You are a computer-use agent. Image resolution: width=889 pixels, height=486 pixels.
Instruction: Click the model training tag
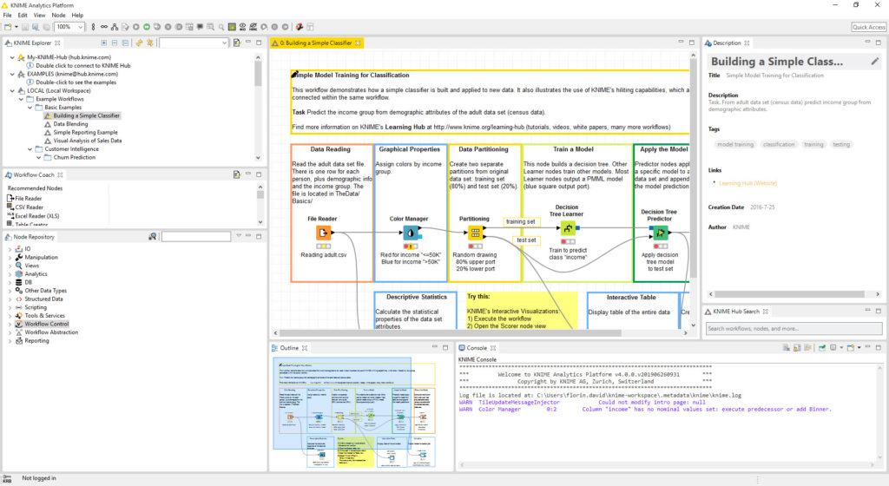coord(735,144)
